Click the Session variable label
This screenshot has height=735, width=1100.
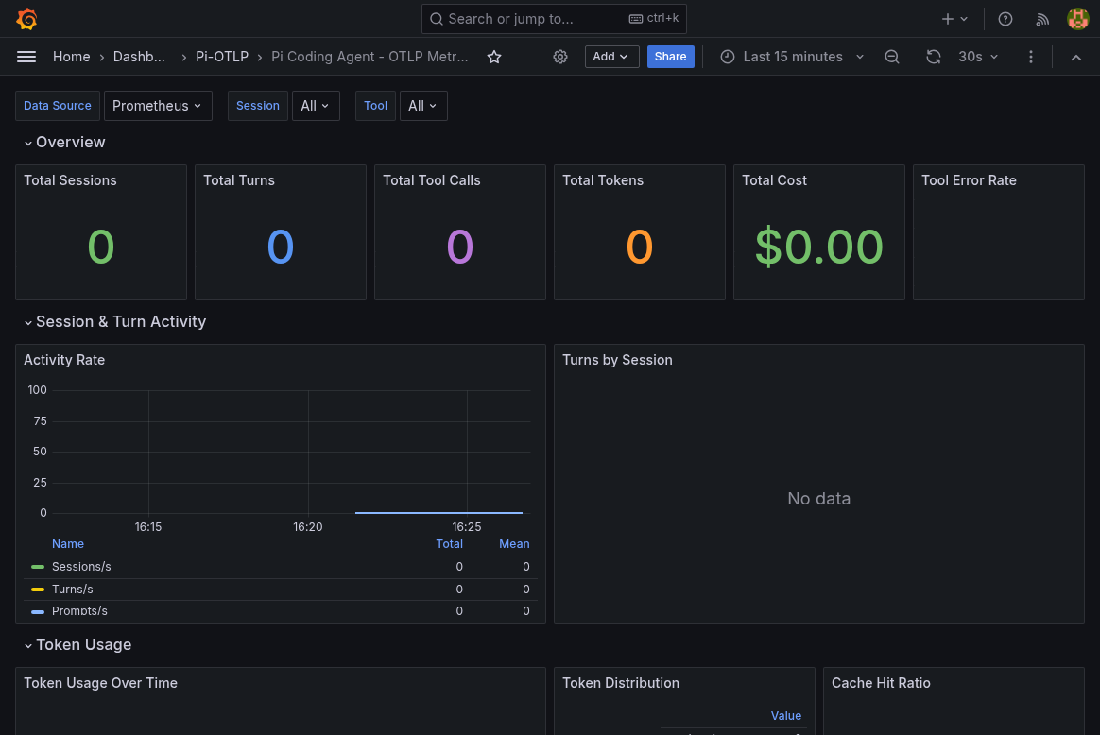point(257,106)
